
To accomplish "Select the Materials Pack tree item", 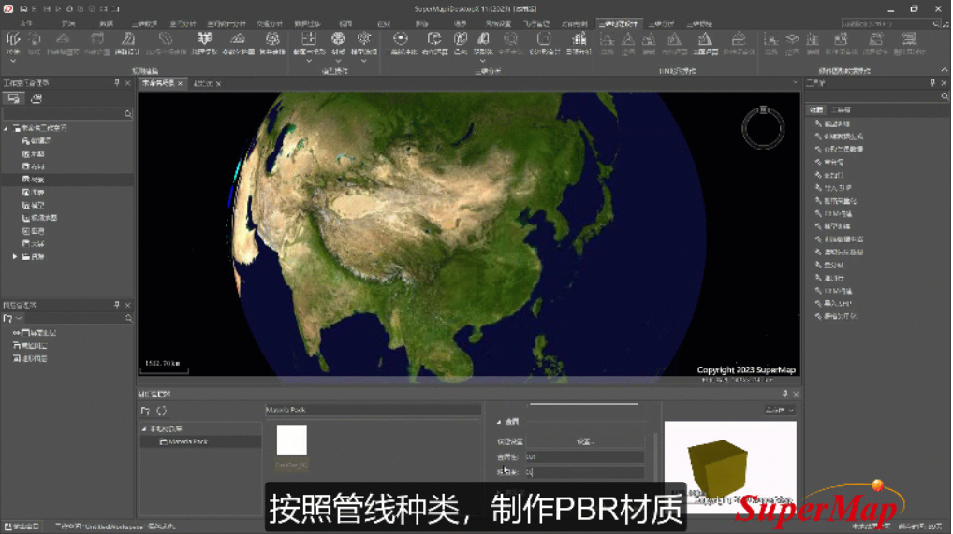I will click(183, 441).
